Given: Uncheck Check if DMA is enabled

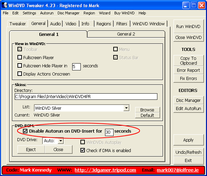Looking at the screenshot, I should [x=83, y=150].
